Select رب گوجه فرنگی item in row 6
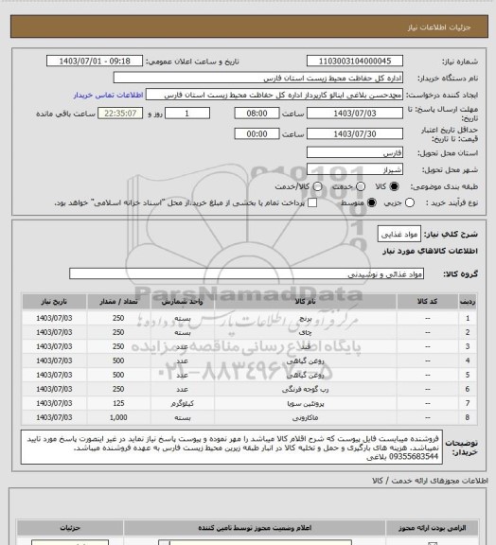The width and height of the screenshot is (496, 545). [x=306, y=389]
